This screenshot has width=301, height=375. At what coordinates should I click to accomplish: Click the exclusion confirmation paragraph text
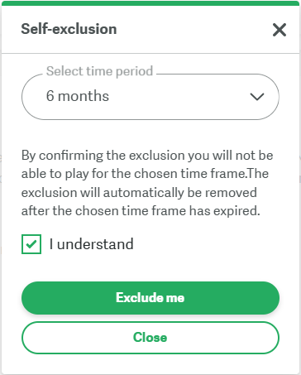[x=147, y=183]
